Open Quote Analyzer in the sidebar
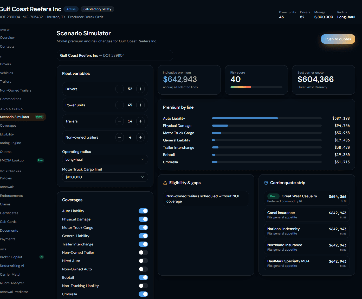Screen dimensions: 362x299 click(x=12, y=283)
